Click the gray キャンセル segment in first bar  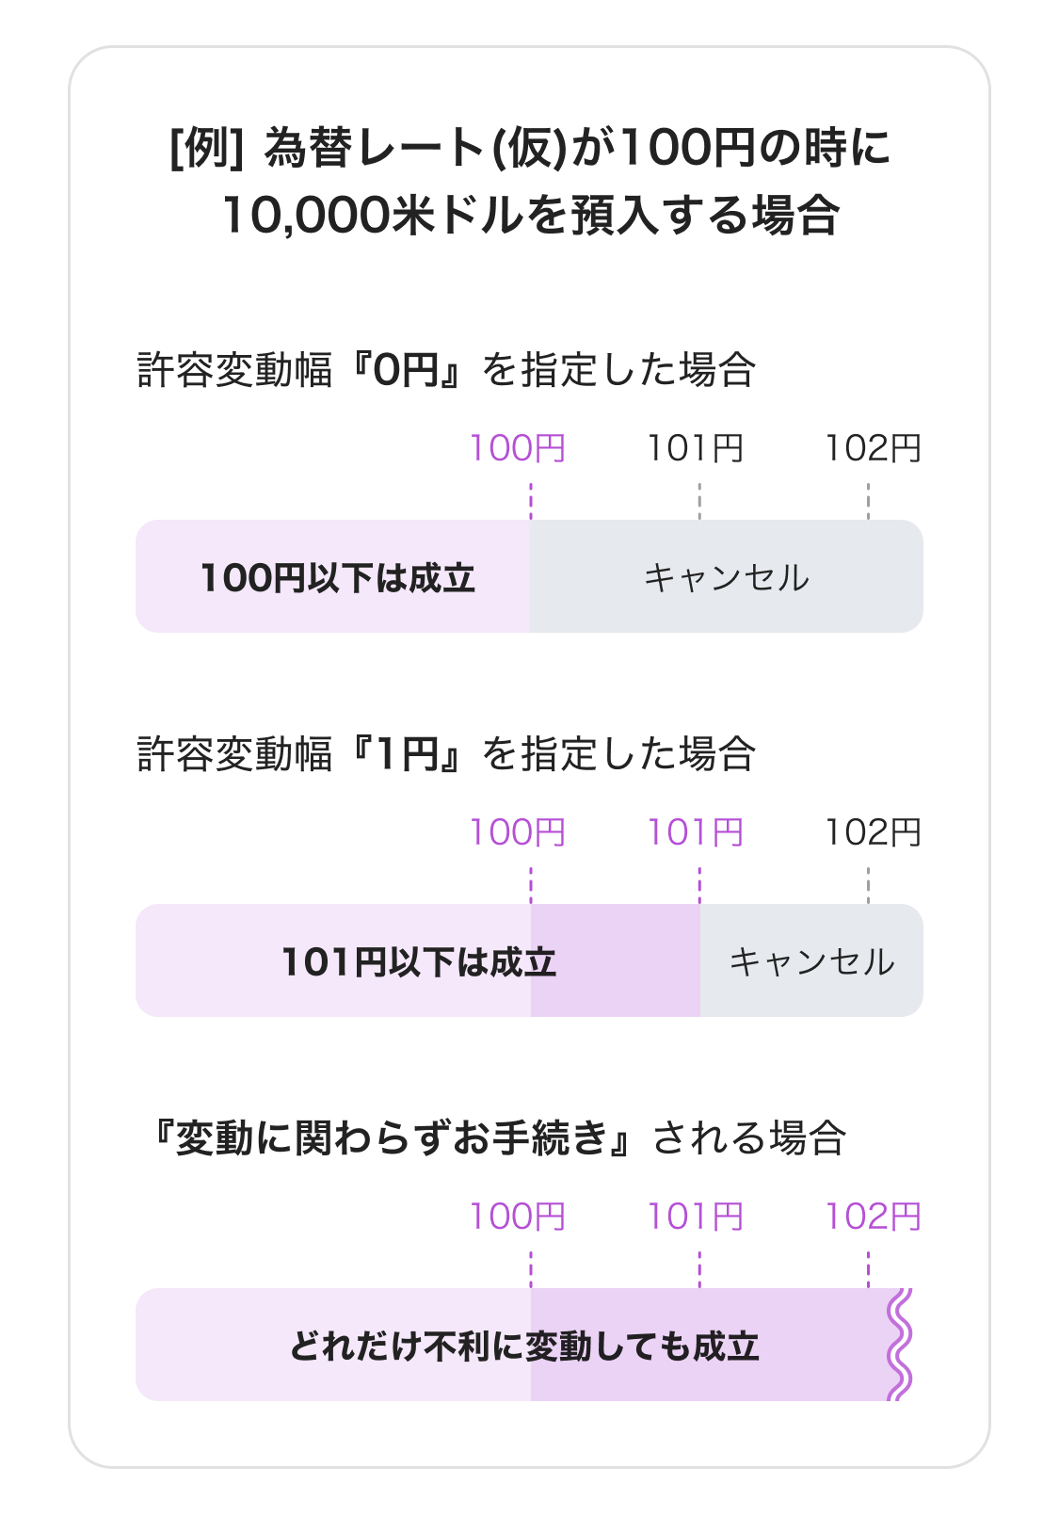[727, 576]
